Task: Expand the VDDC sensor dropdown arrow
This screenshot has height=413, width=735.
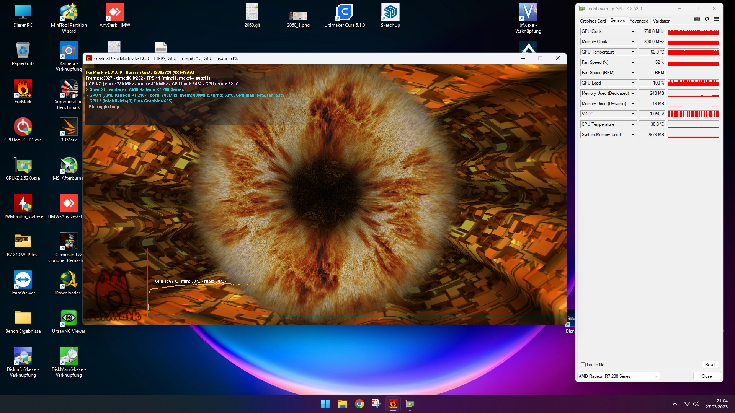Action: pyautogui.click(x=633, y=114)
